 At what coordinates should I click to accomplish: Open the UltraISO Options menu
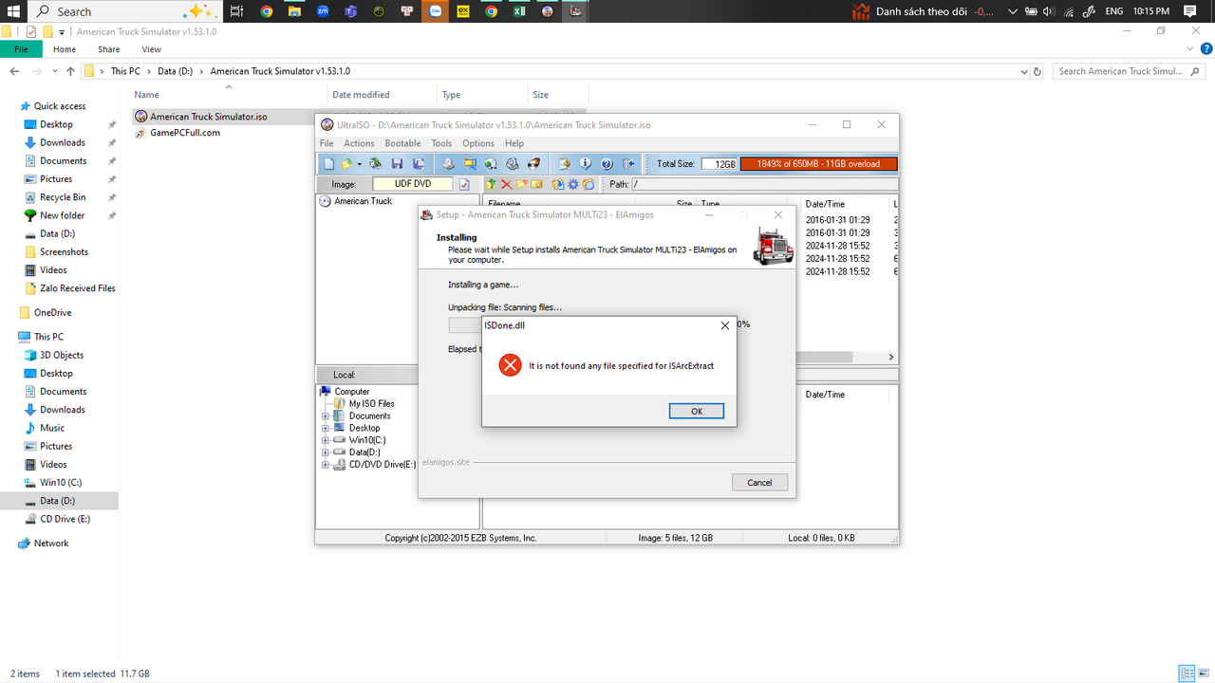478,143
